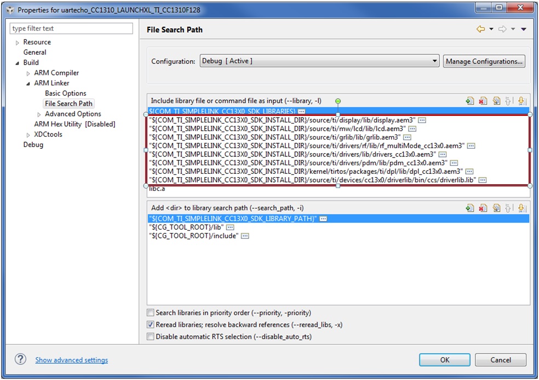
Task: Click in the type filter text field
Action: coord(71,28)
